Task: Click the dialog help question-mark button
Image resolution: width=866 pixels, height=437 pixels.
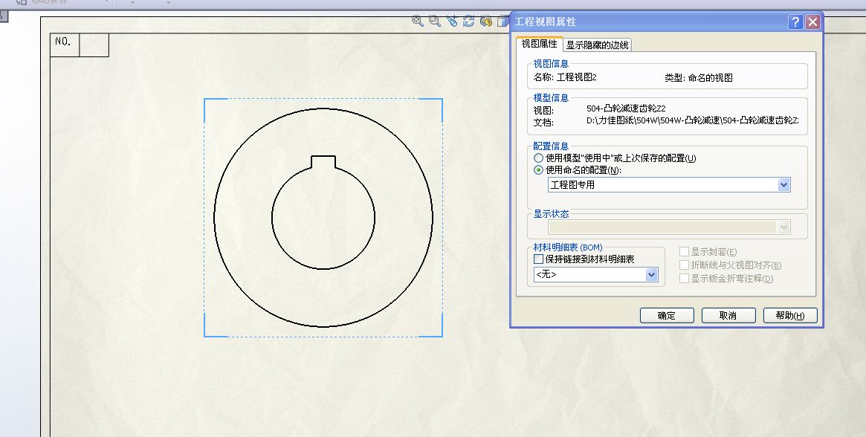Action: click(795, 22)
